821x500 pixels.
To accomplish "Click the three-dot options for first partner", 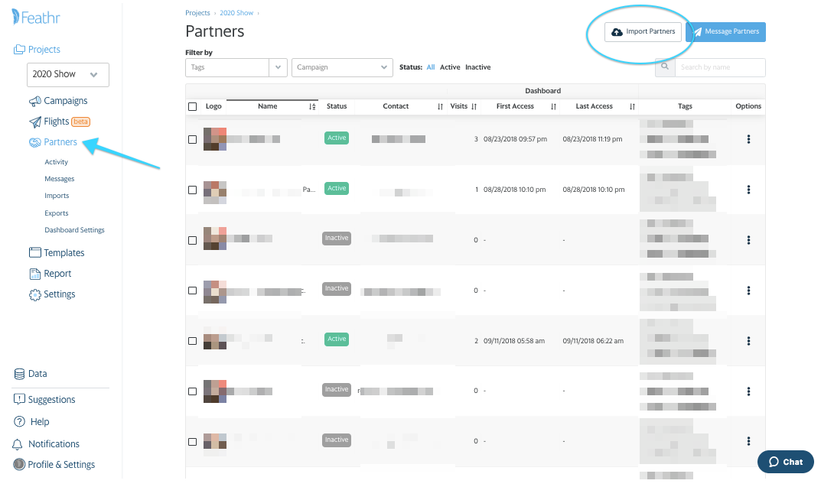I will pyautogui.click(x=748, y=139).
